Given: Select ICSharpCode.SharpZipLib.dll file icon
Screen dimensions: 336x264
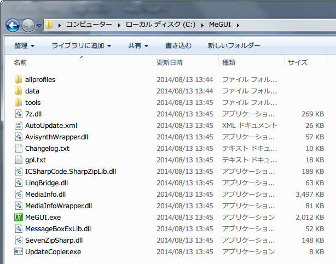Looking at the screenshot, I should pos(19,171).
